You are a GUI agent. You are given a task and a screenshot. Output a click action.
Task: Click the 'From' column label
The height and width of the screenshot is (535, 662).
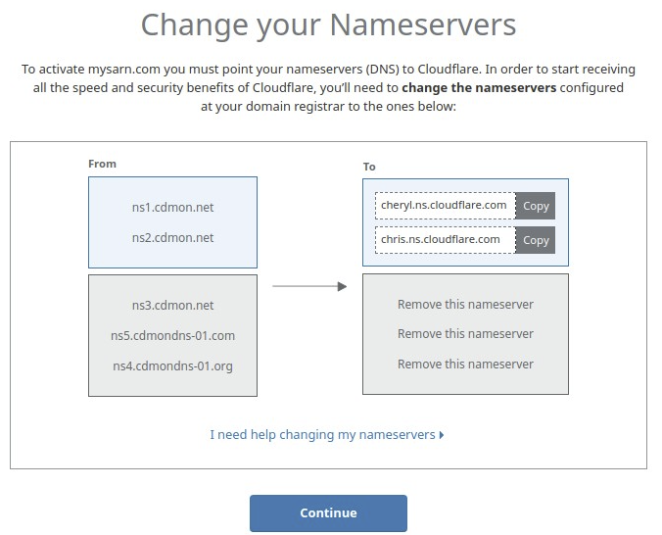102,164
